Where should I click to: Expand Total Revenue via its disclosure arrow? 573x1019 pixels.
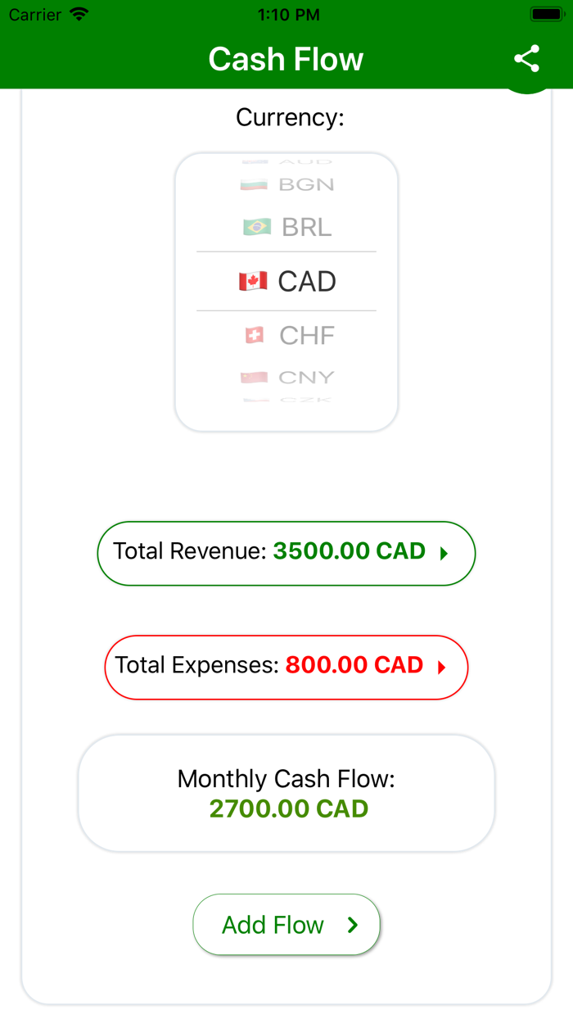[x=444, y=553]
